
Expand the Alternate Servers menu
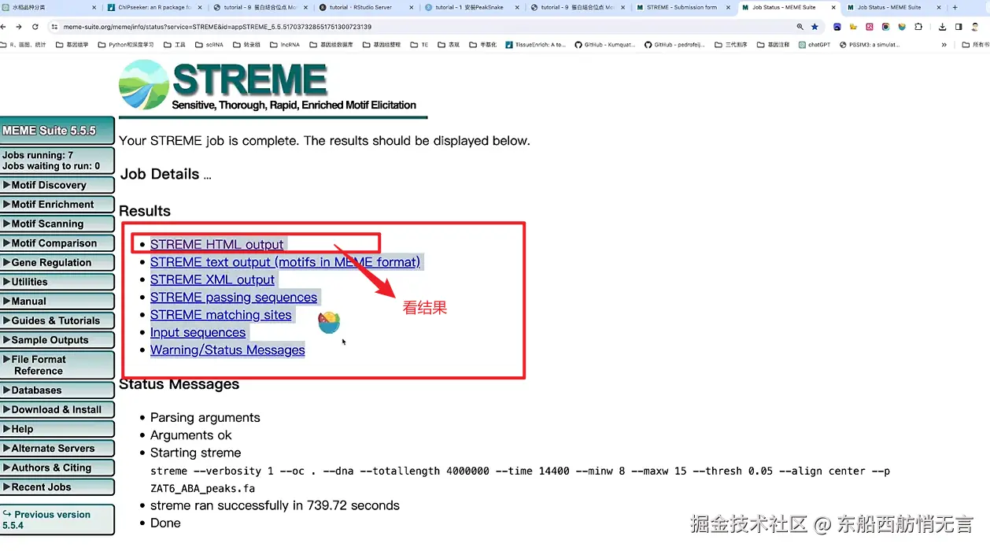click(x=57, y=449)
